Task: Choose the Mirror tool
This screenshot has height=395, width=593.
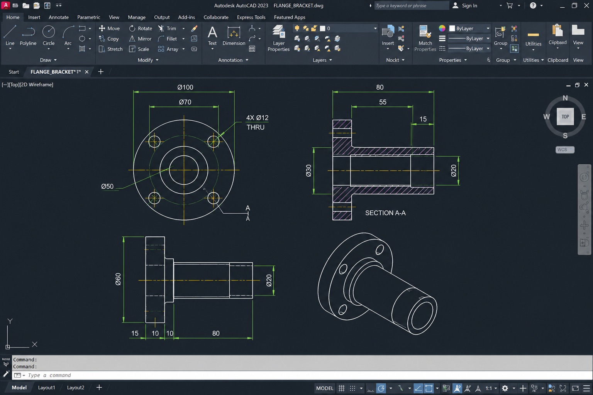Action: coord(140,39)
